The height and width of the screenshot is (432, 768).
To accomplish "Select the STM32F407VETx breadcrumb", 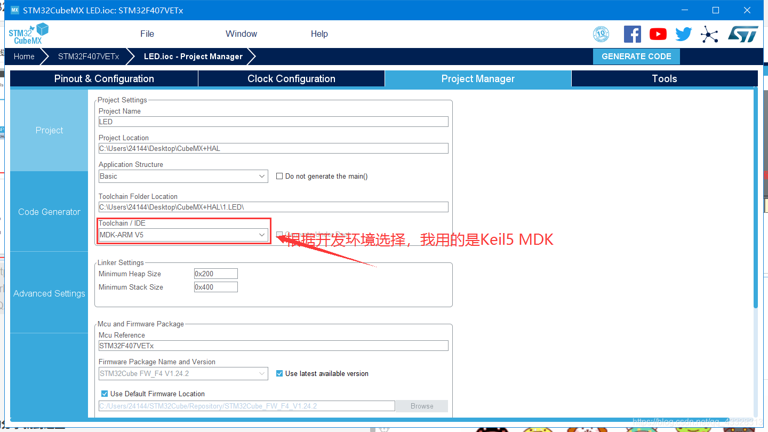I will point(89,57).
